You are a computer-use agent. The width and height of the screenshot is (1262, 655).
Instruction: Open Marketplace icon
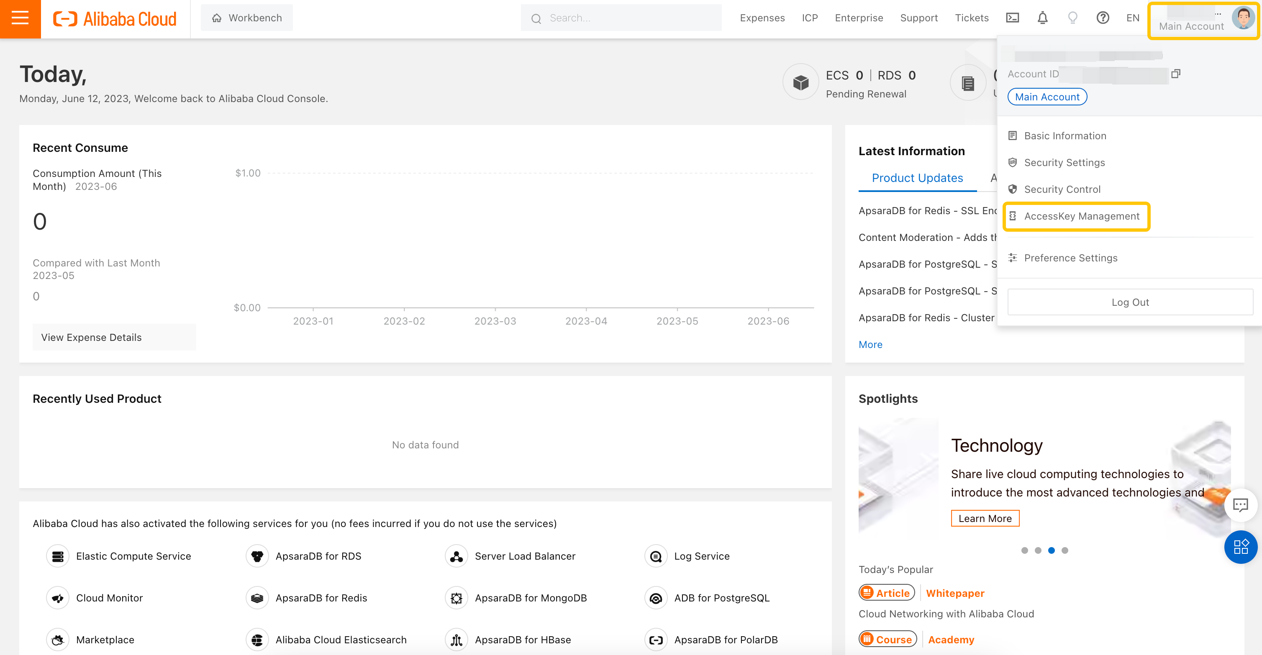click(x=58, y=640)
